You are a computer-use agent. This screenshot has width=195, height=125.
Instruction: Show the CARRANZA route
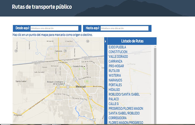click(115, 61)
